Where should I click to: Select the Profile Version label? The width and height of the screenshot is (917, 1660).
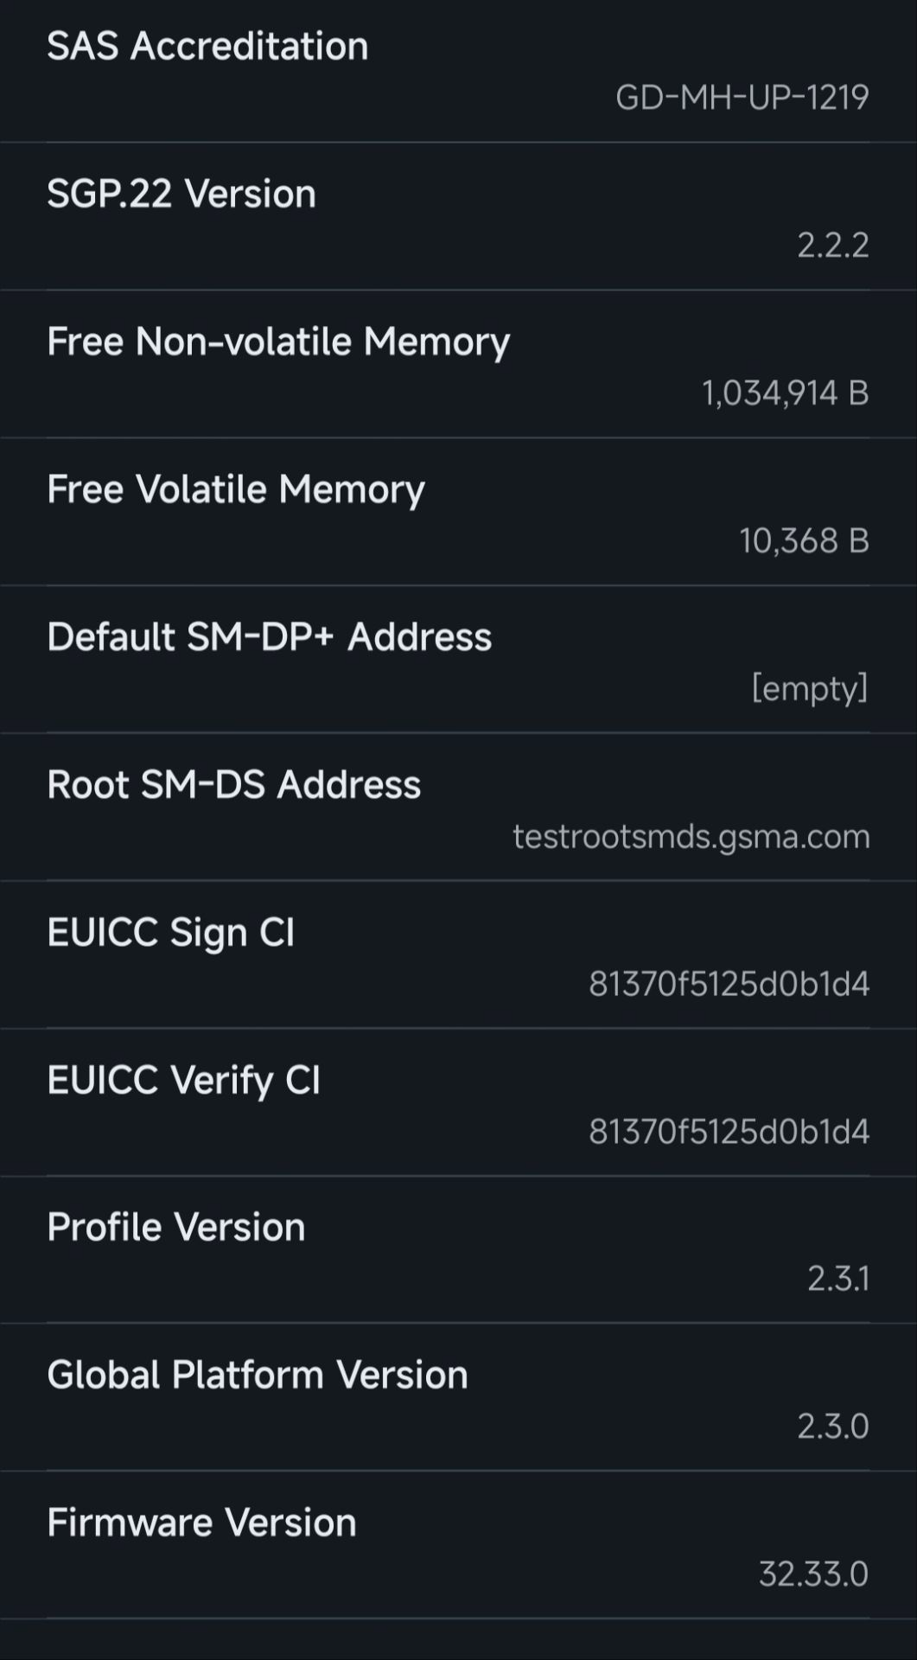175,1228
